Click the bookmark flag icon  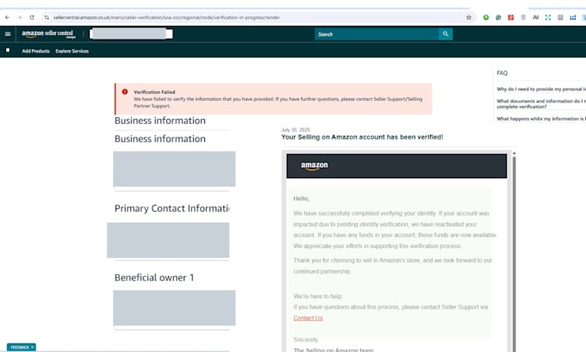(8, 51)
